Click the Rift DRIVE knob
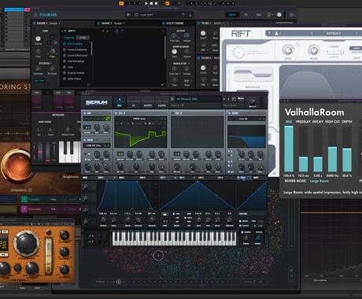The height and width of the screenshot is (299, 362). click(288, 50)
